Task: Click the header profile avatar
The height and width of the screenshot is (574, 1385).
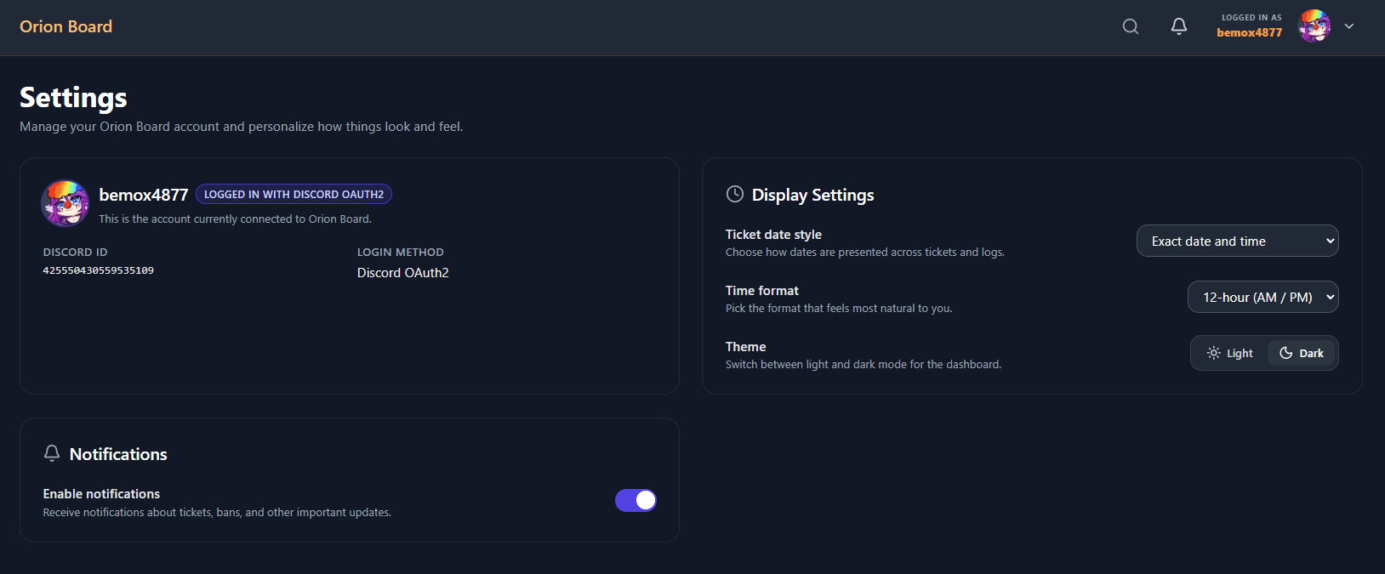Action: click(1314, 26)
